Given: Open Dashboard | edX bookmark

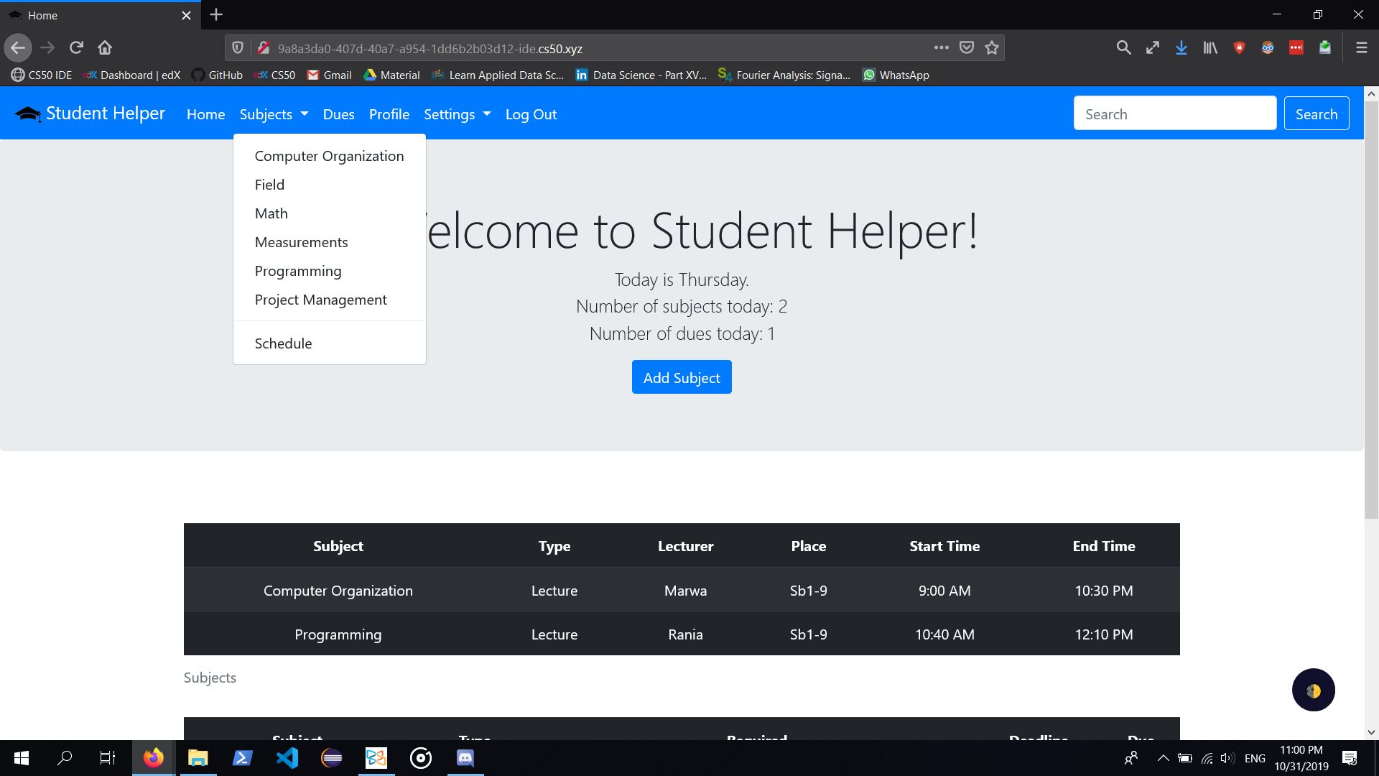Looking at the screenshot, I should point(132,75).
